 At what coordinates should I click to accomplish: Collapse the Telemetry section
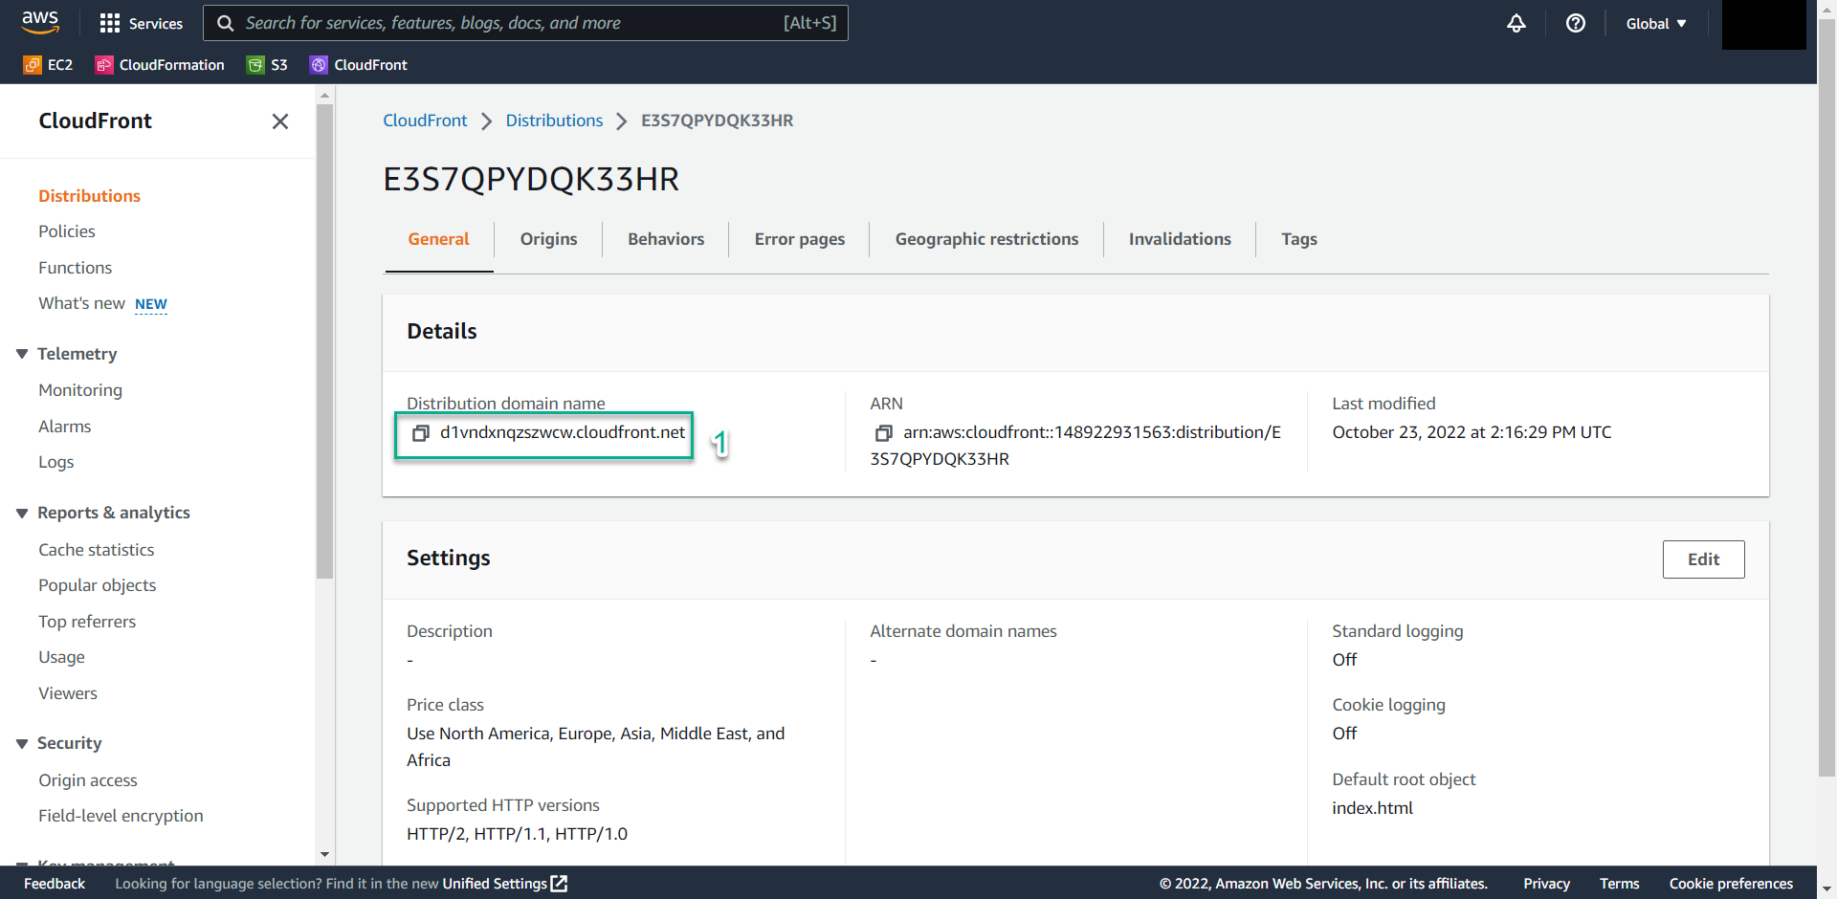click(x=22, y=354)
